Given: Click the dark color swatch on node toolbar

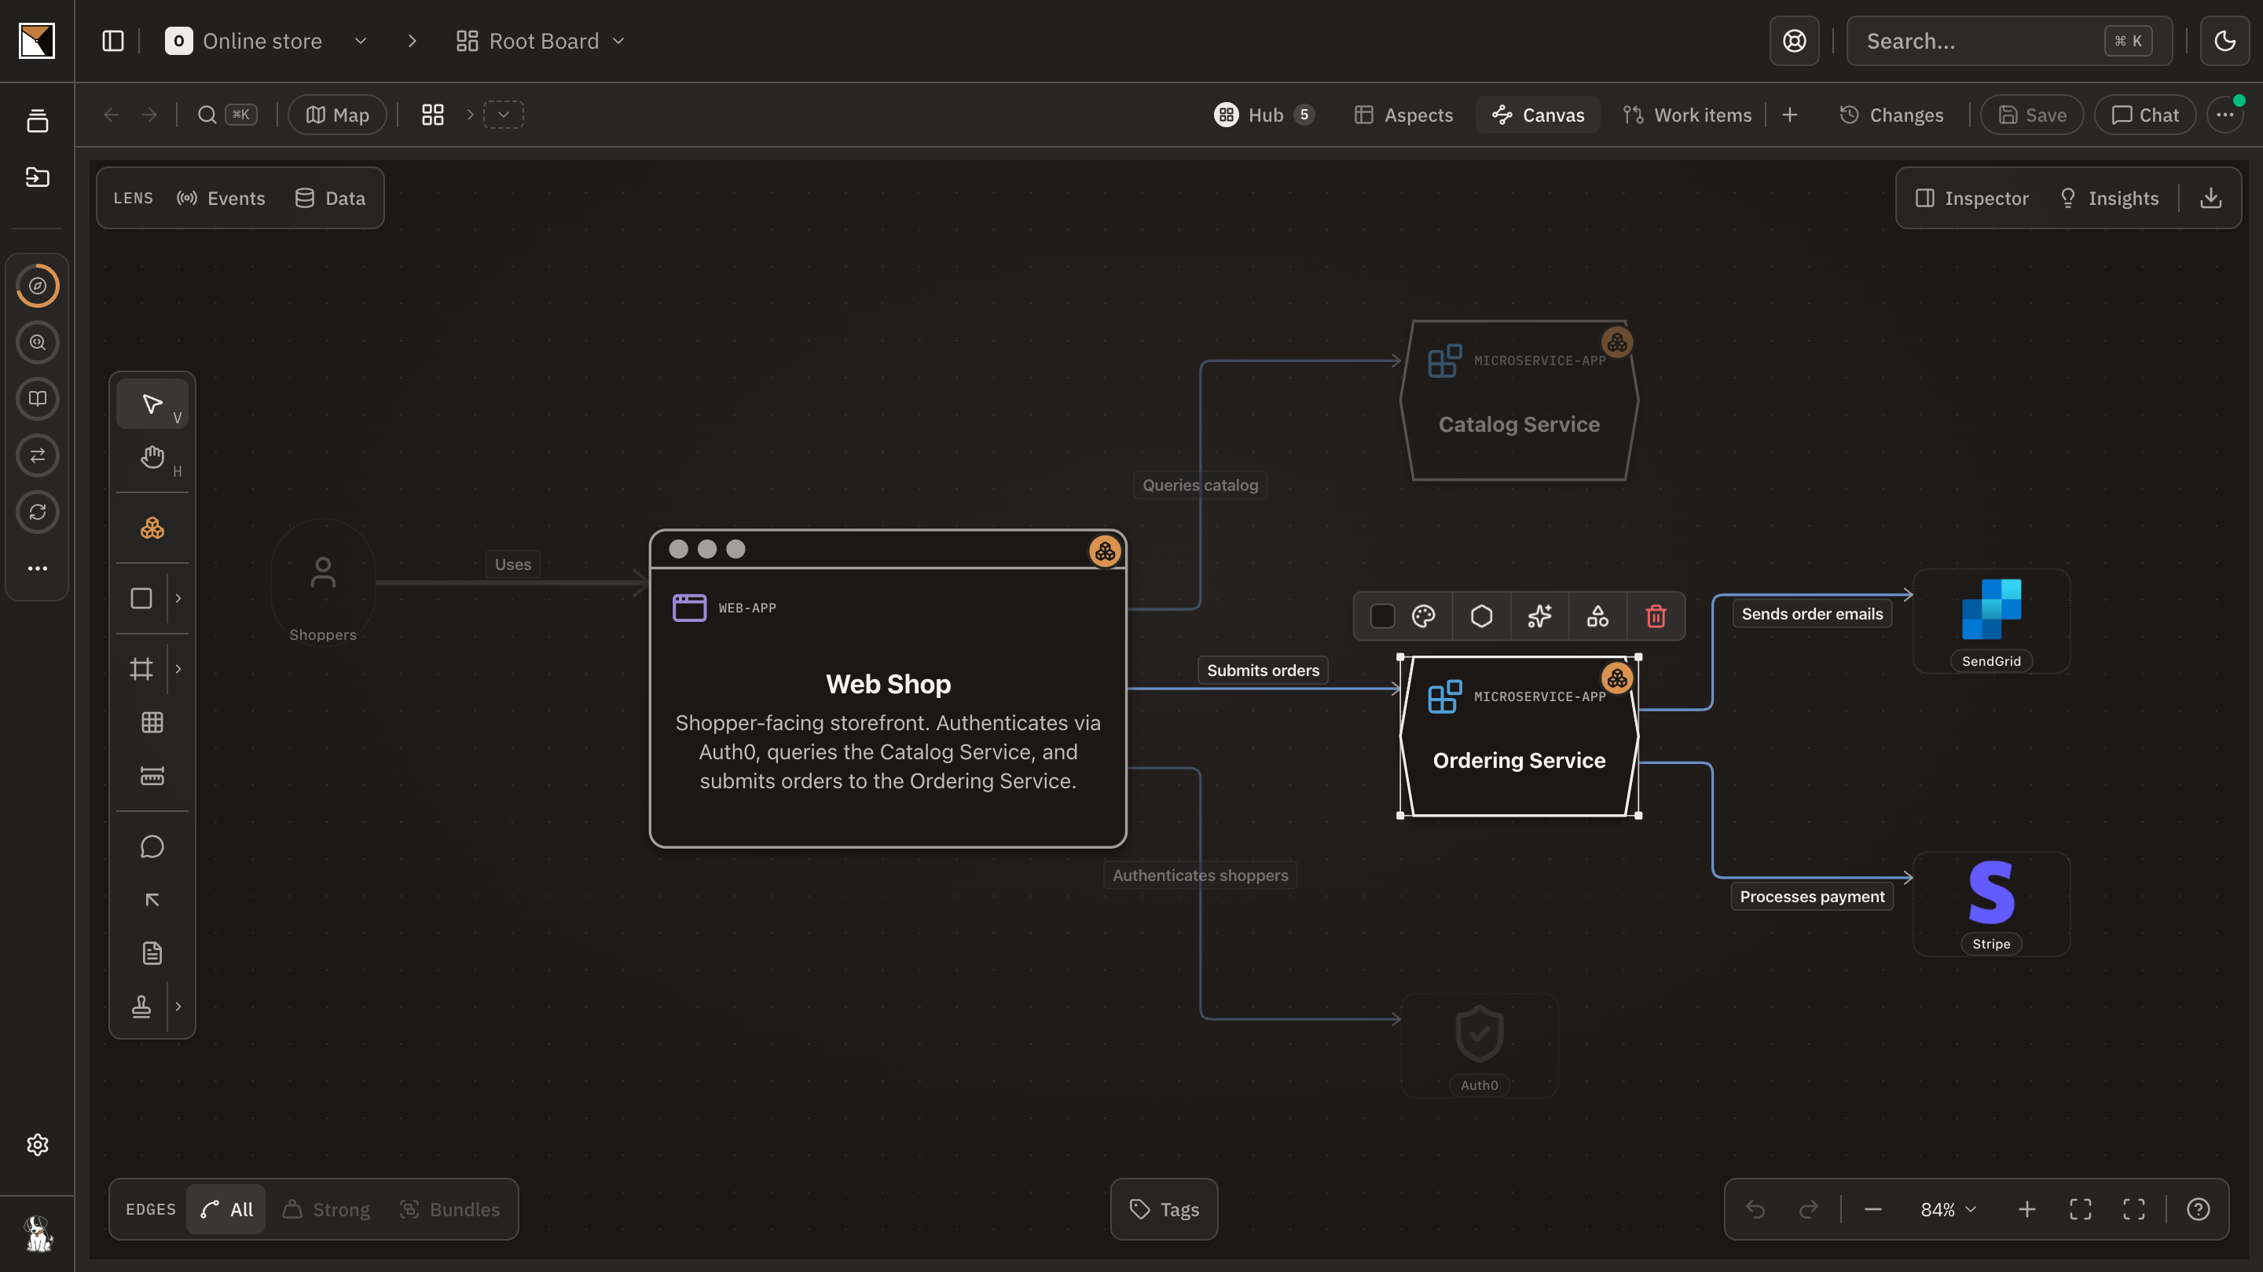Looking at the screenshot, I should pyautogui.click(x=1382, y=616).
